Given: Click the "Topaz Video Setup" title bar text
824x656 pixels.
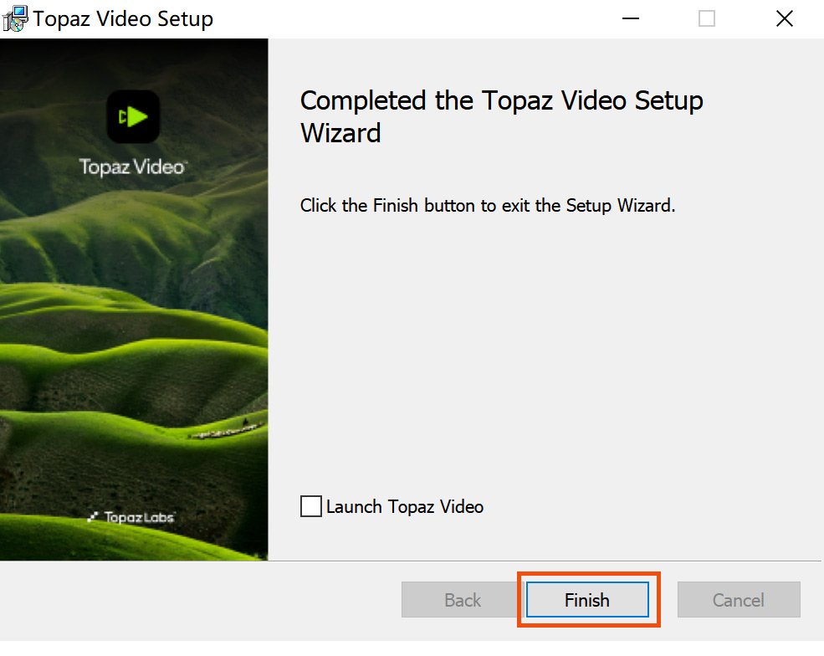Looking at the screenshot, I should (123, 18).
